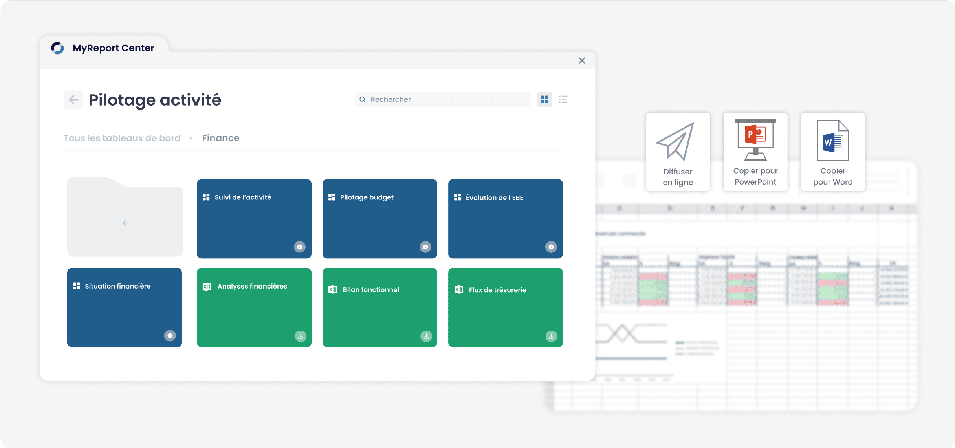Open Bilan fonctionnel Excel tile
Viewport: 955px width, 448px height.
click(380, 307)
